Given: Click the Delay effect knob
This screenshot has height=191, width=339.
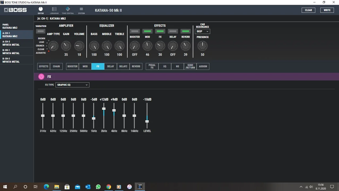Looking at the screenshot, I should click(173, 46).
